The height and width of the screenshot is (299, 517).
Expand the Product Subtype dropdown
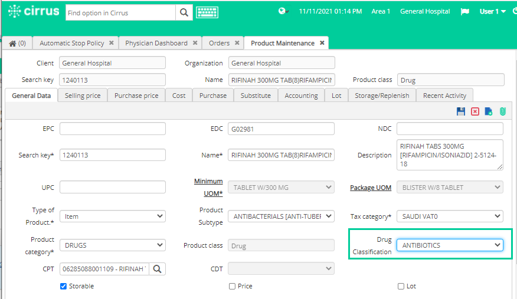pos(281,216)
